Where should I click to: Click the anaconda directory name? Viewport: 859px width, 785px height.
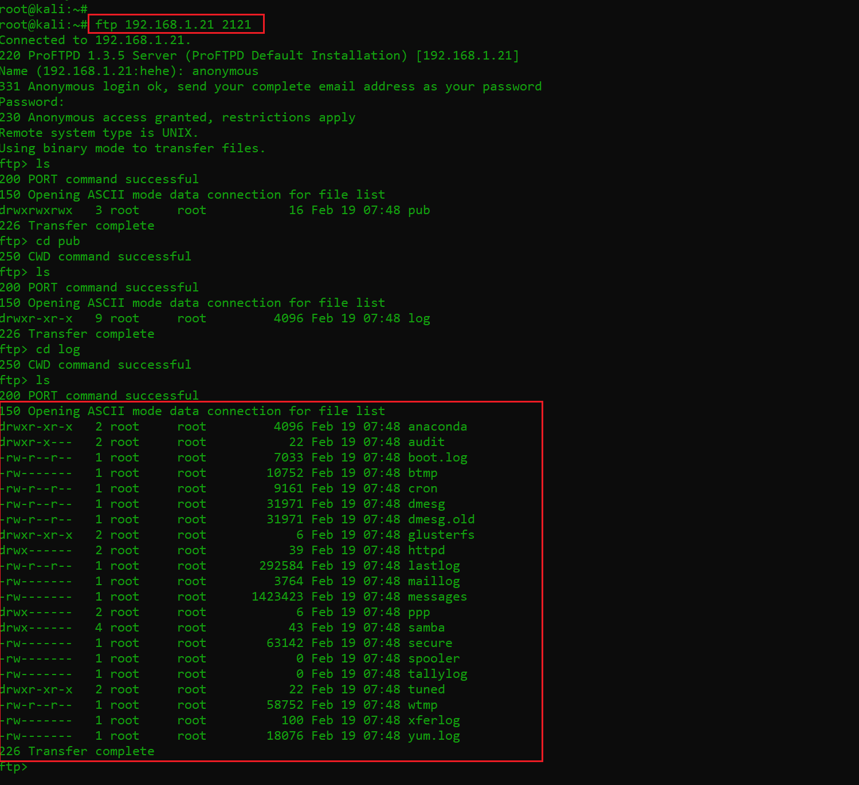[x=437, y=427]
